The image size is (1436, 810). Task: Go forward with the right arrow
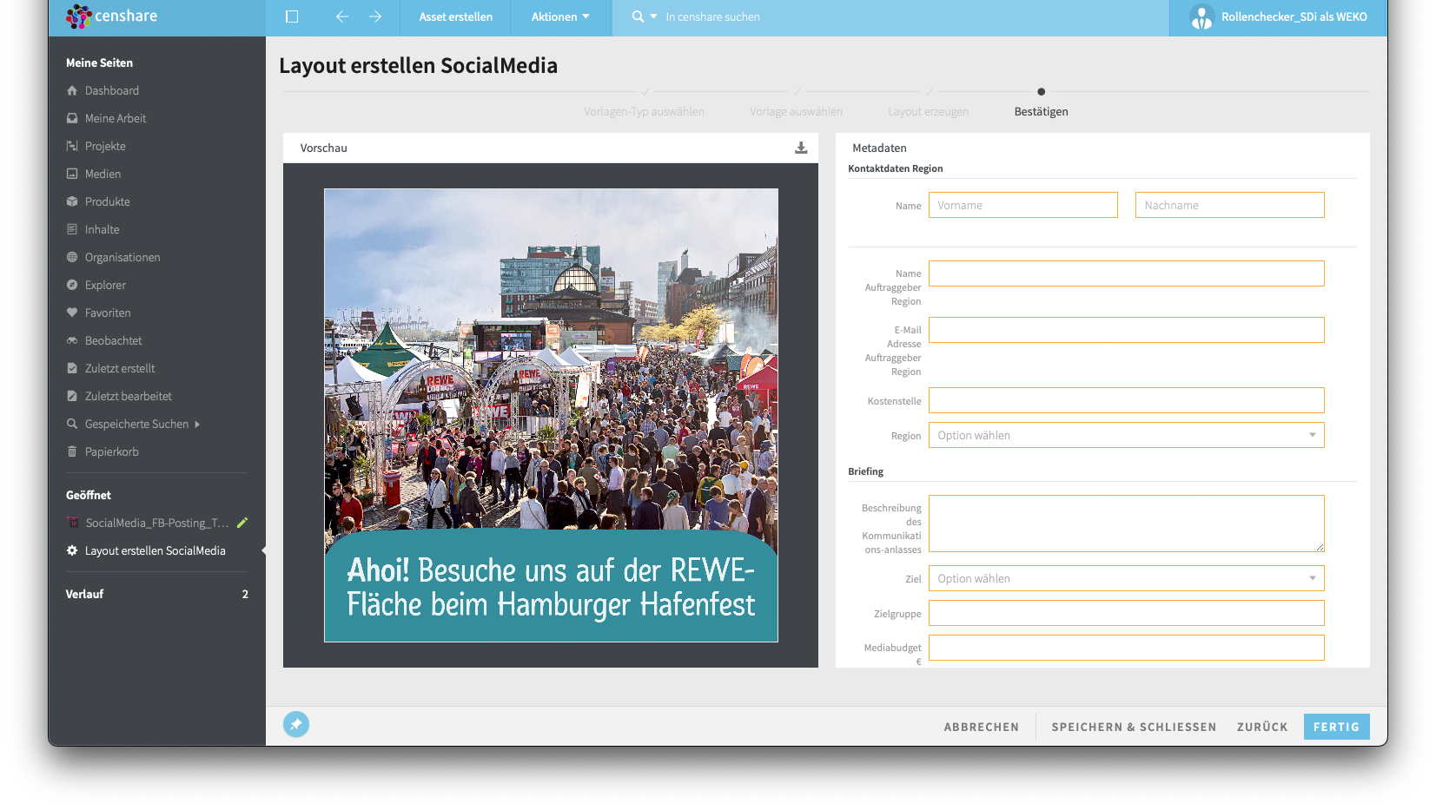375,16
